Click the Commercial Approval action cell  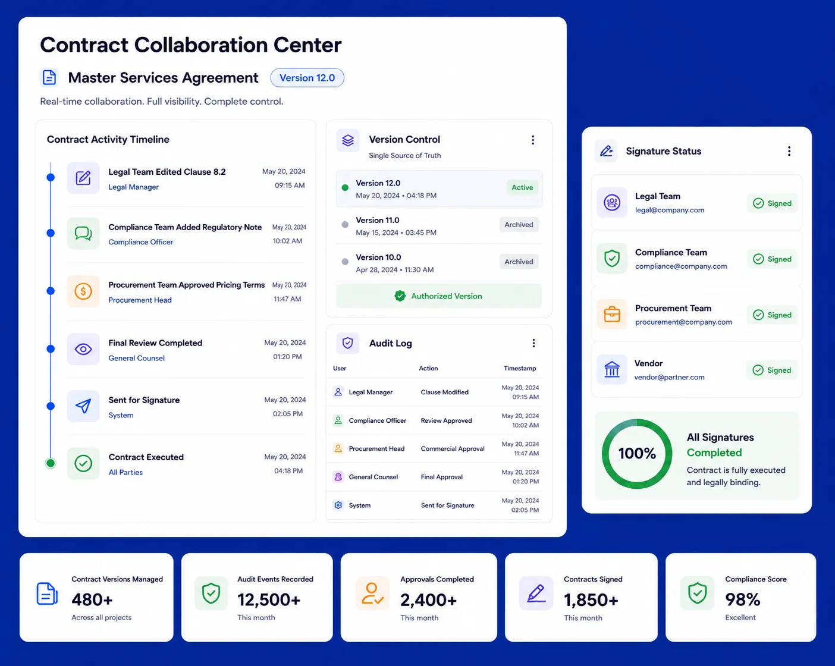coord(453,449)
